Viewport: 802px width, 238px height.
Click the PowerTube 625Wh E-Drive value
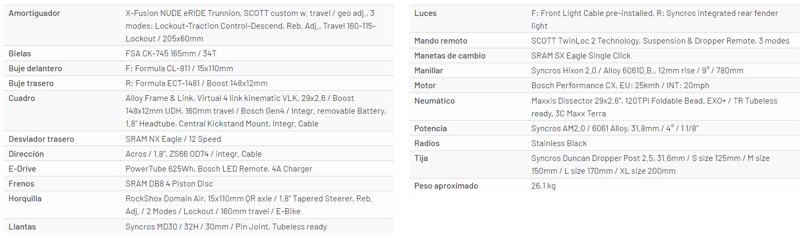coord(219,169)
